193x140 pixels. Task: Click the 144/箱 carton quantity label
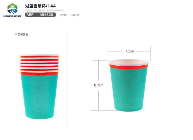click(x=75, y=15)
